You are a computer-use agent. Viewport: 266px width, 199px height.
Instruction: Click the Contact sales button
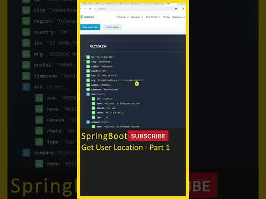click(x=112, y=27)
